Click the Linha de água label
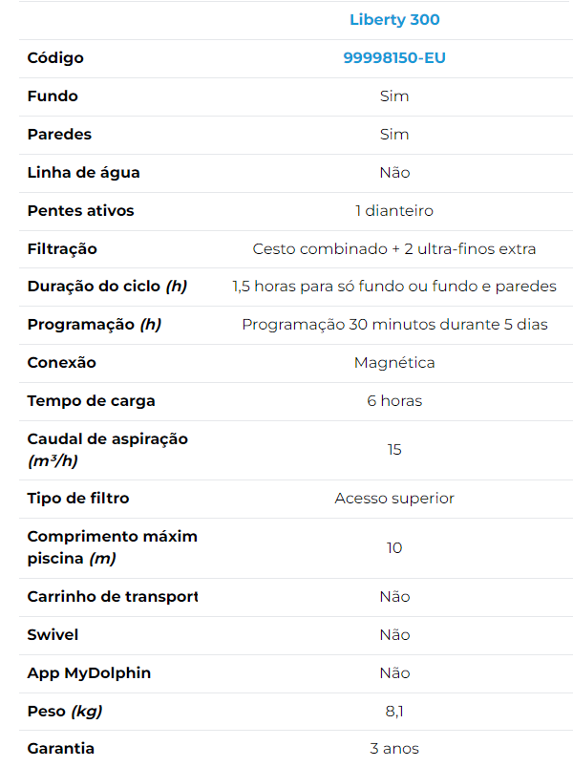The width and height of the screenshot is (573, 767). coord(83,173)
